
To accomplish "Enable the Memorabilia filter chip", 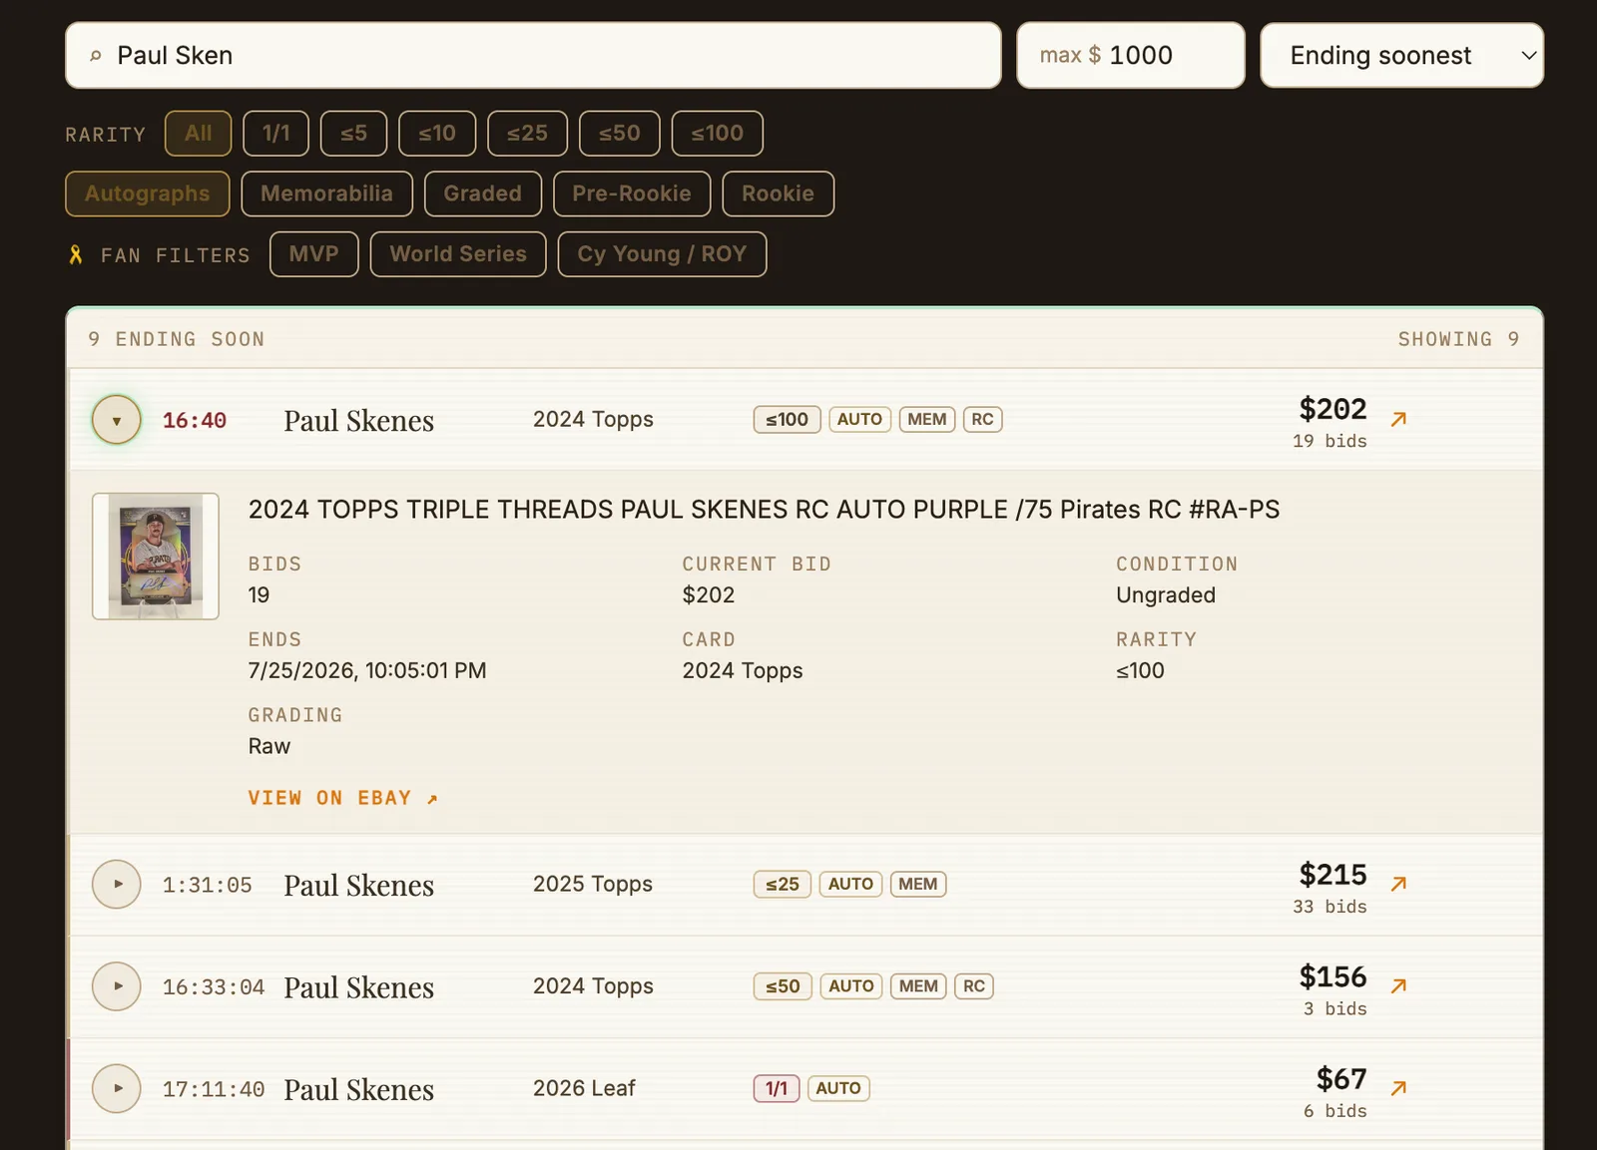I will [326, 193].
